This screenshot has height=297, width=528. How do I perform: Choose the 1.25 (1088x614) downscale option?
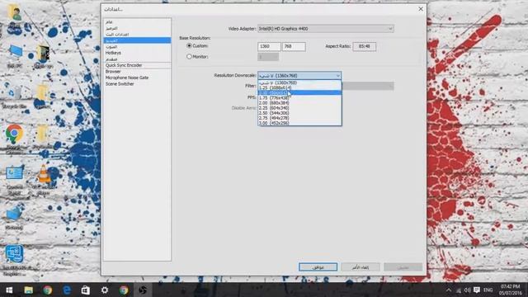[x=299, y=87]
